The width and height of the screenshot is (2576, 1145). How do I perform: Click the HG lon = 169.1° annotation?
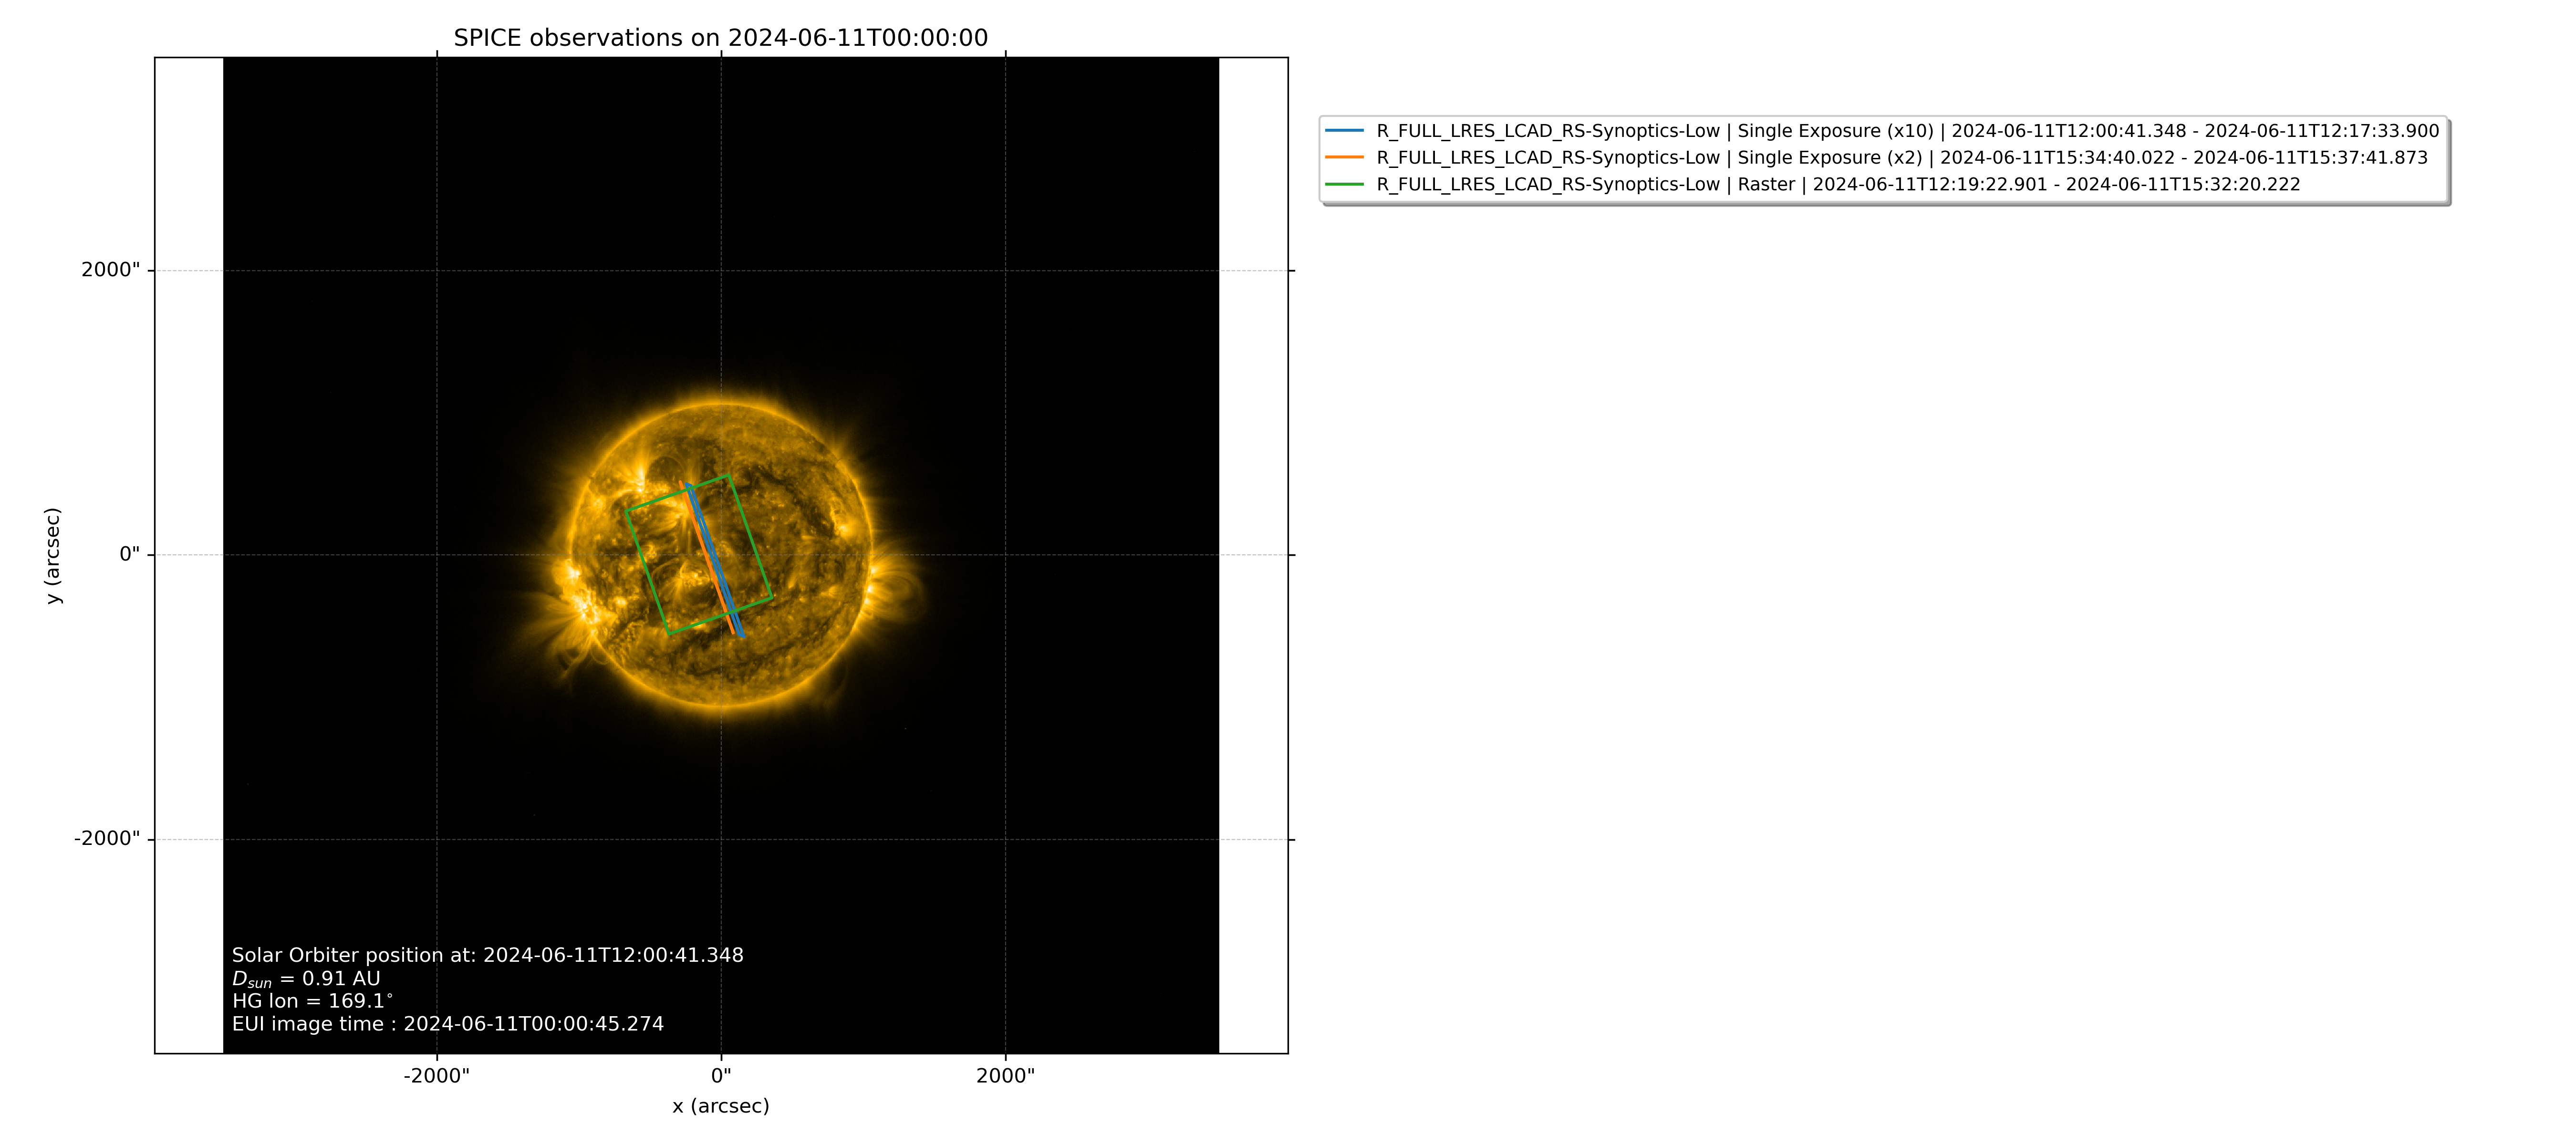click(x=312, y=1001)
